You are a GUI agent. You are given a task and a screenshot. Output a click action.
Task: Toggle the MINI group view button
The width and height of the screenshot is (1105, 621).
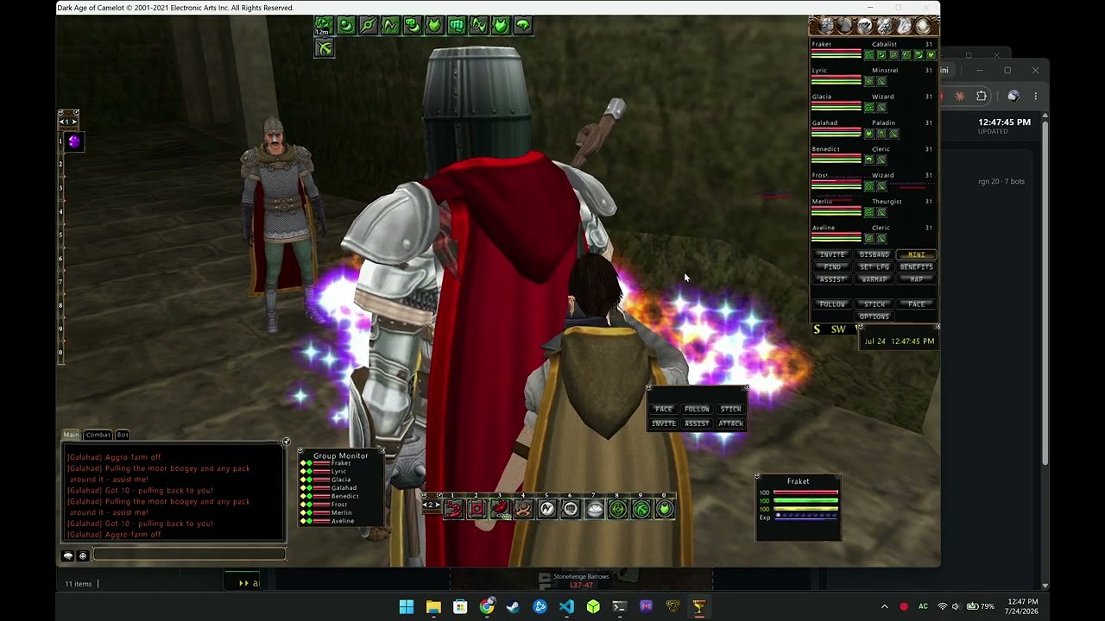coord(916,255)
